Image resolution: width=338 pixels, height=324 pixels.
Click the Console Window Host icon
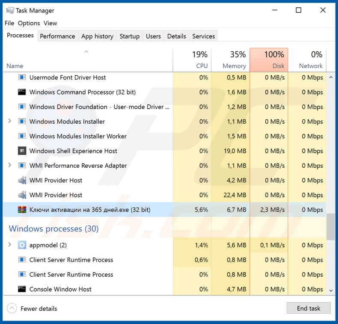pos(22,289)
